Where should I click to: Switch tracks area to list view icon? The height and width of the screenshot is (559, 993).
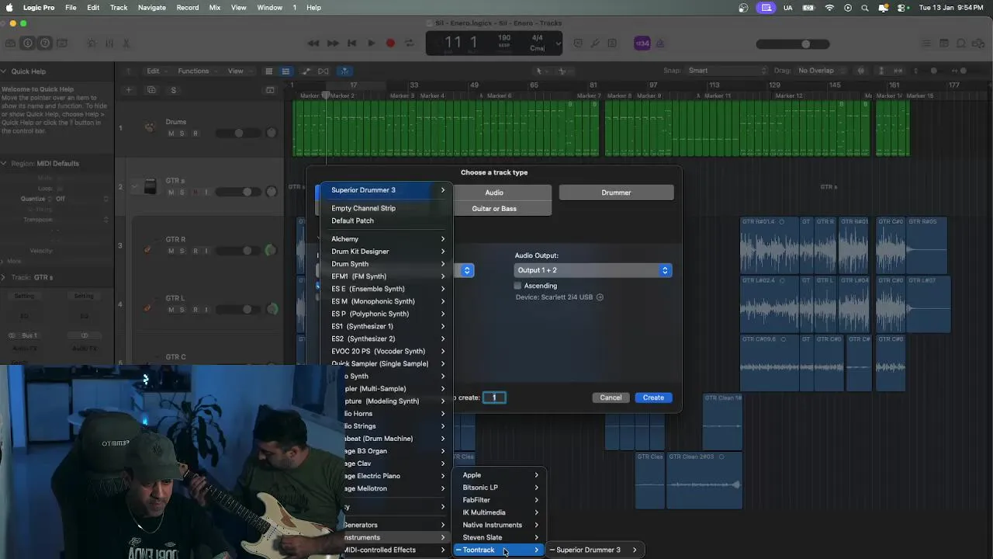pos(285,71)
